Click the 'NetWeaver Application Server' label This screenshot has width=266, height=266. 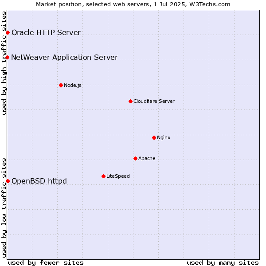click(x=64, y=57)
